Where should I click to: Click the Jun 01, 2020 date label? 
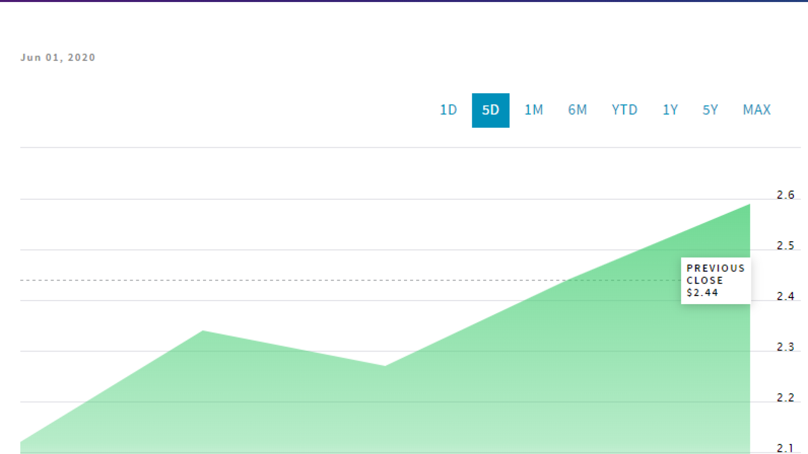(58, 58)
